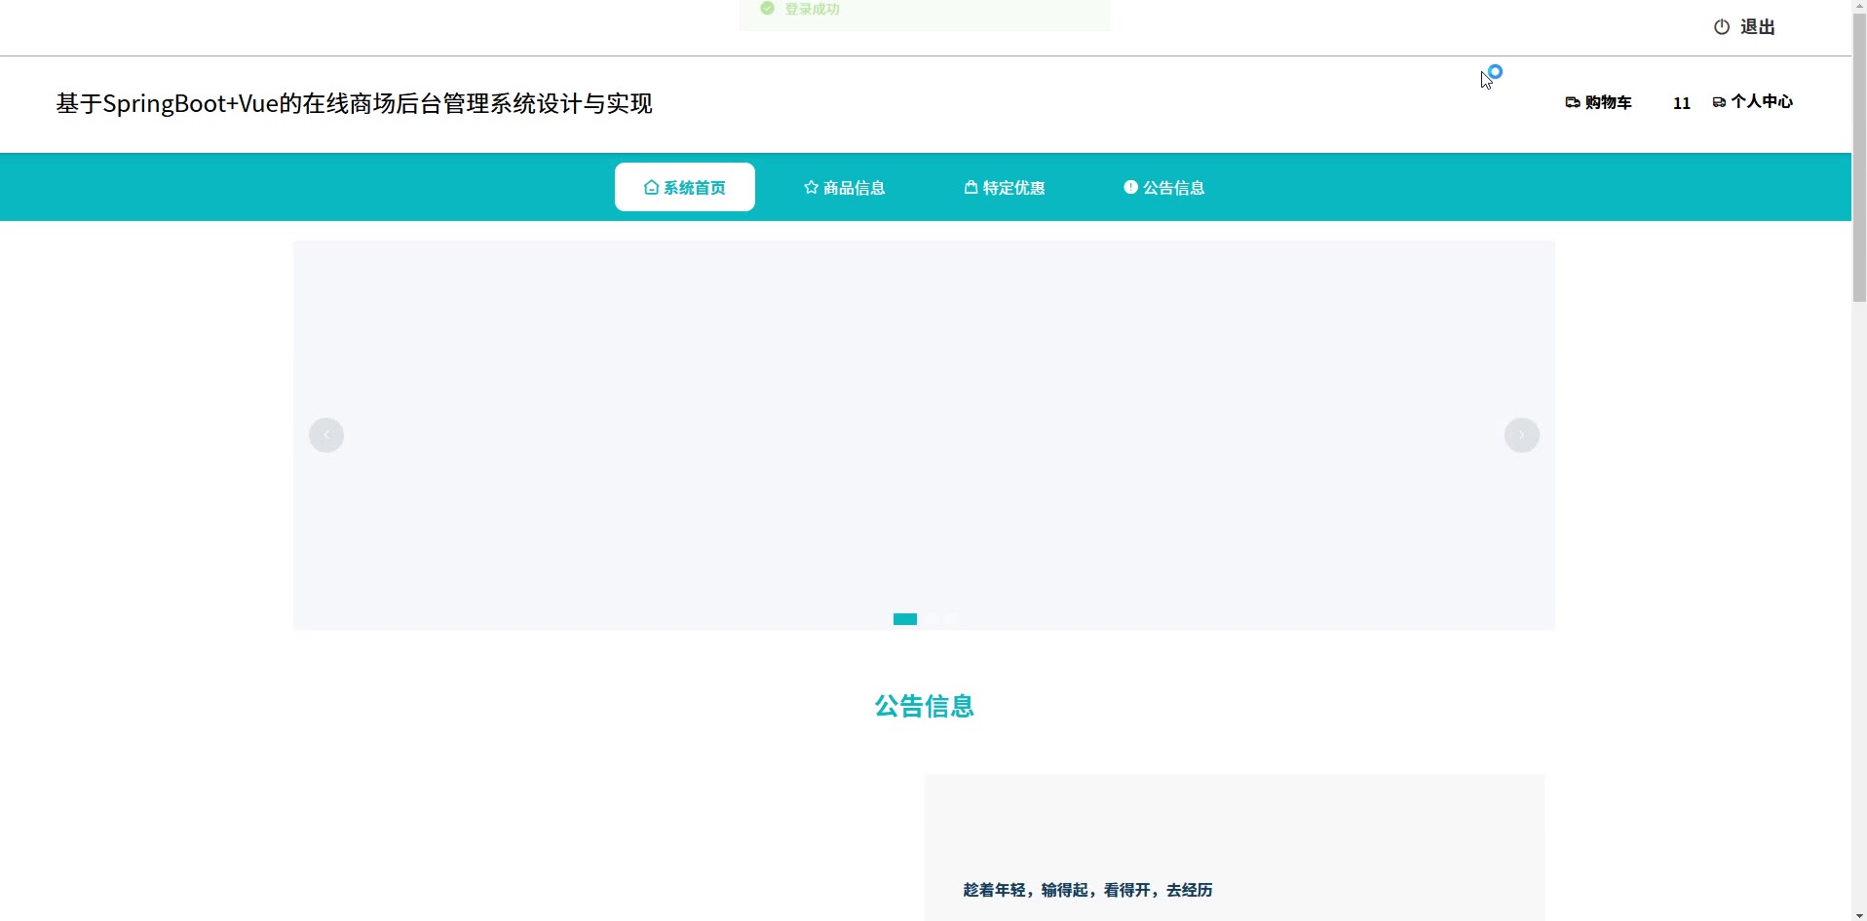Viewport: 1867px width, 921px height.
Task: Click the scrollbar down arrow
Action: click(x=1859, y=914)
